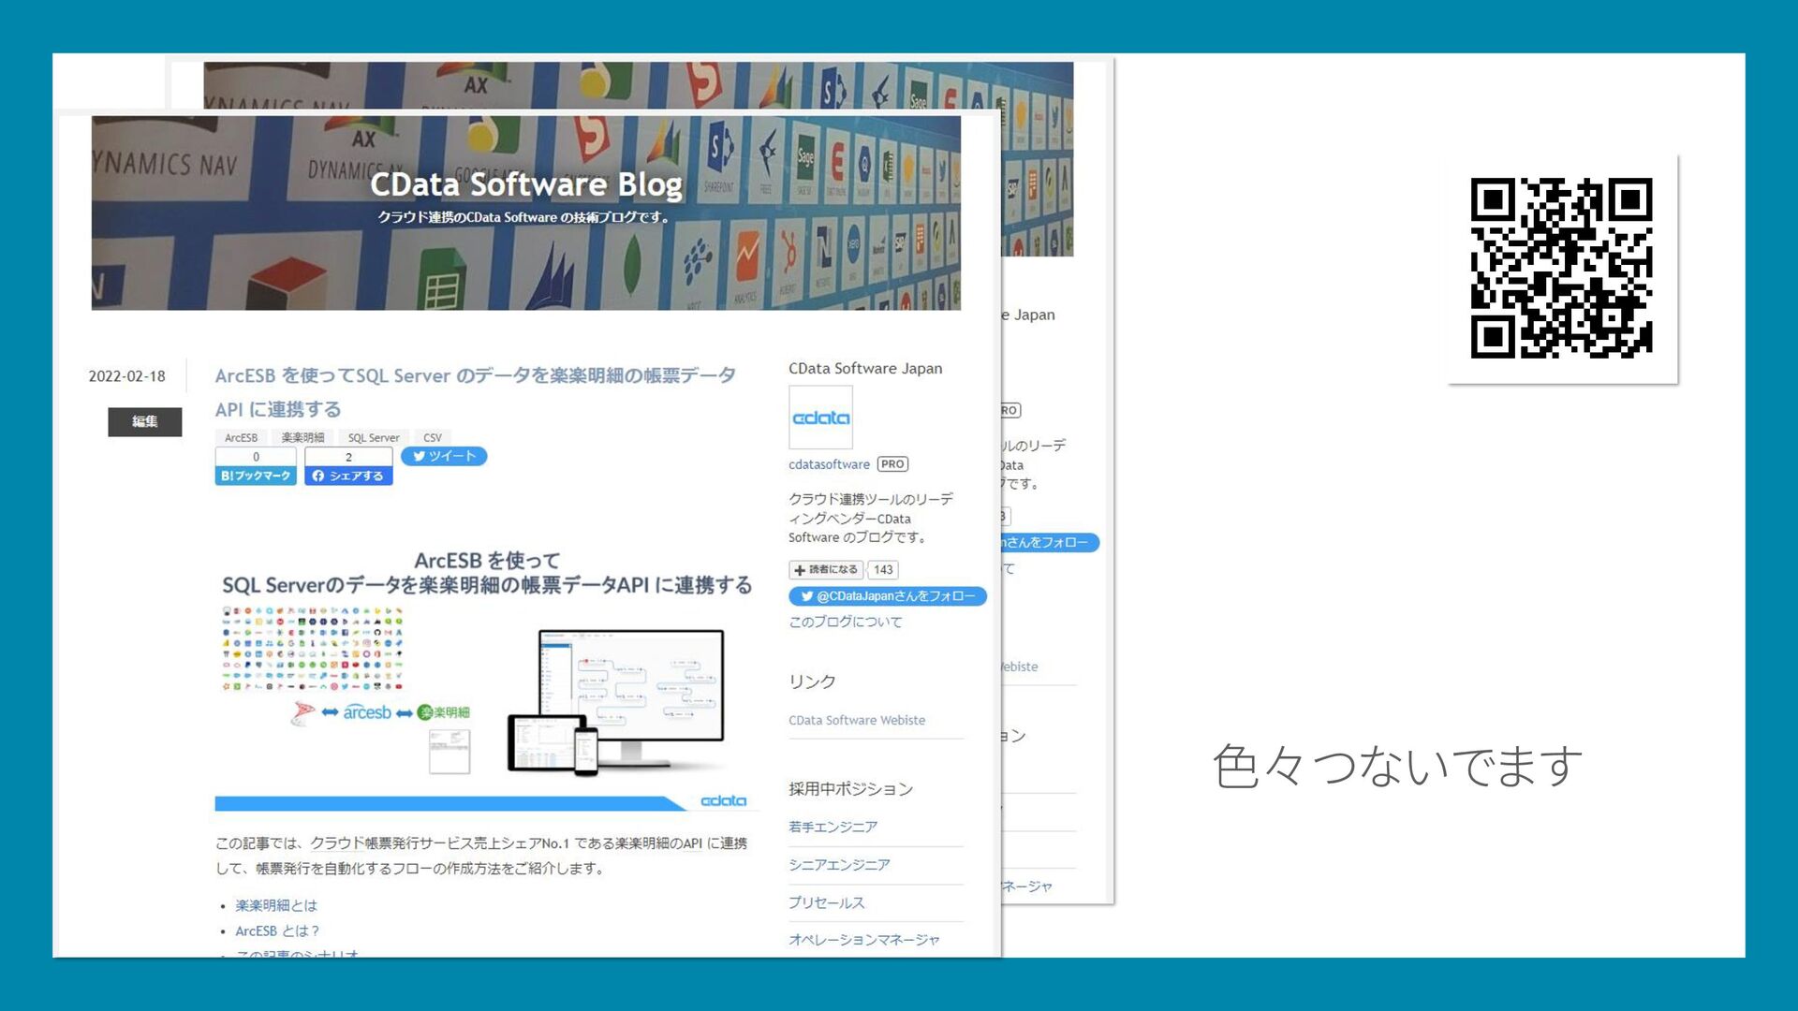Click the QR code on the slide
This screenshot has width=1798, height=1011.
1561,268
